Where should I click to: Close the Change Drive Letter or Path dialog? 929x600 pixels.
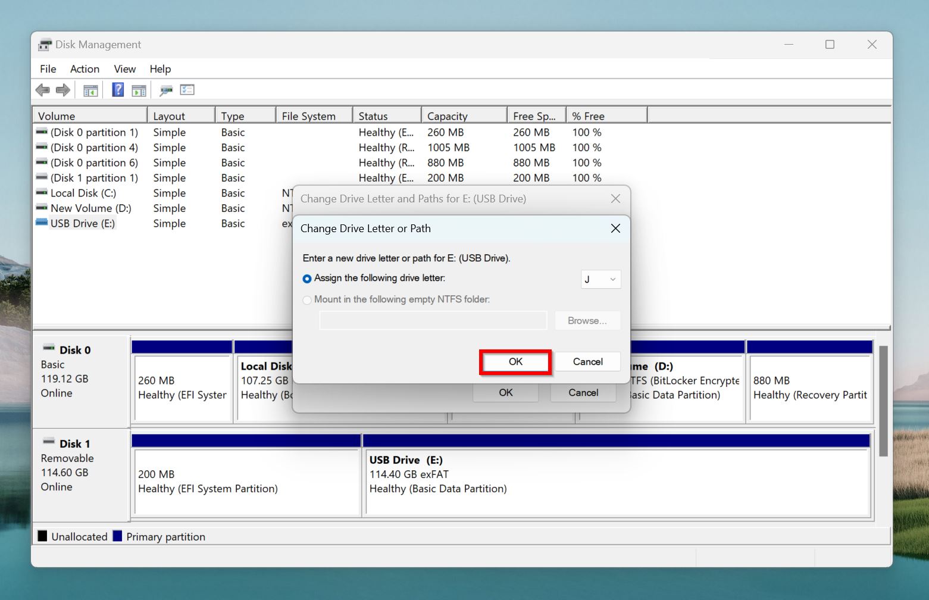click(x=615, y=229)
